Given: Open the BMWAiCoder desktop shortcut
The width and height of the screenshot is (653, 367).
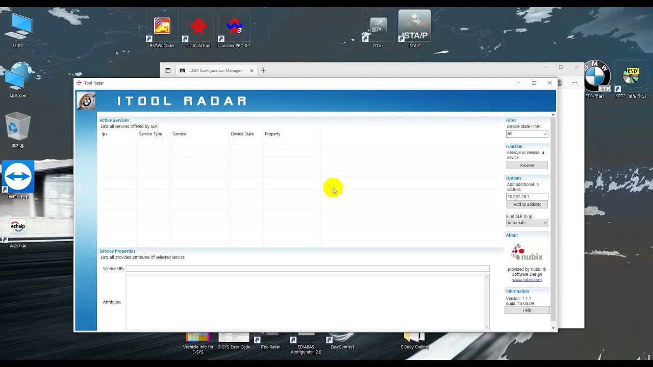Looking at the screenshot, I should (x=162, y=30).
